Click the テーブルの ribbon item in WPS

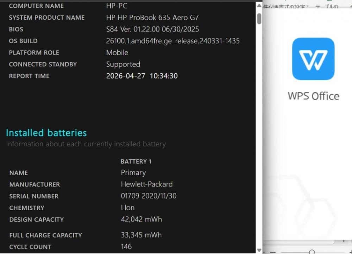point(327,6)
